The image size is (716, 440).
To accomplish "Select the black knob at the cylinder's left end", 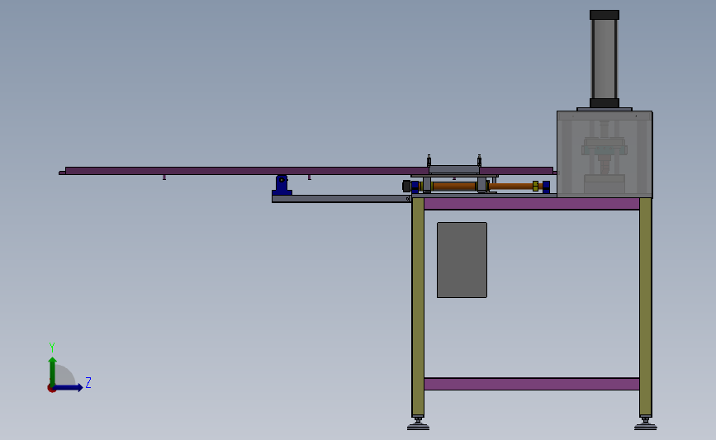I will coord(406,187).
